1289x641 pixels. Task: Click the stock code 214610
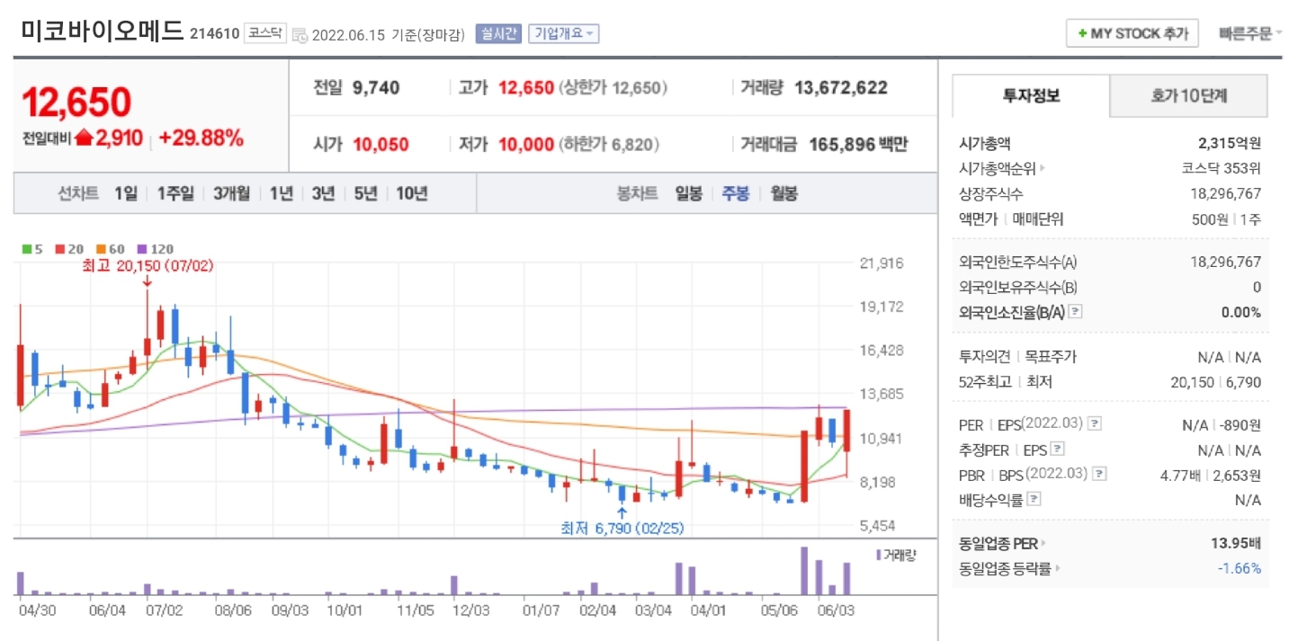tap(214, 34)
